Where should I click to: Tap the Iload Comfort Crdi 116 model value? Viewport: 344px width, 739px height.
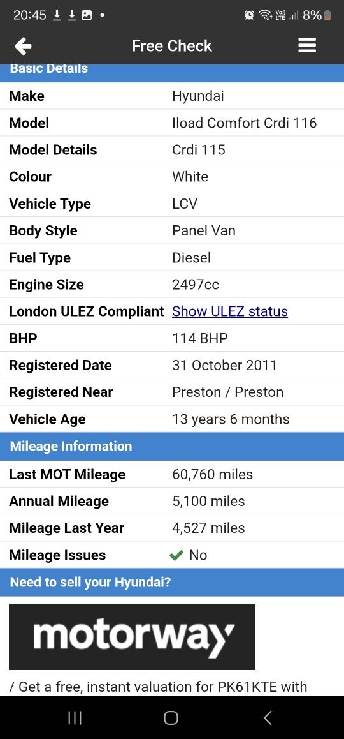(x=244, y=123)
